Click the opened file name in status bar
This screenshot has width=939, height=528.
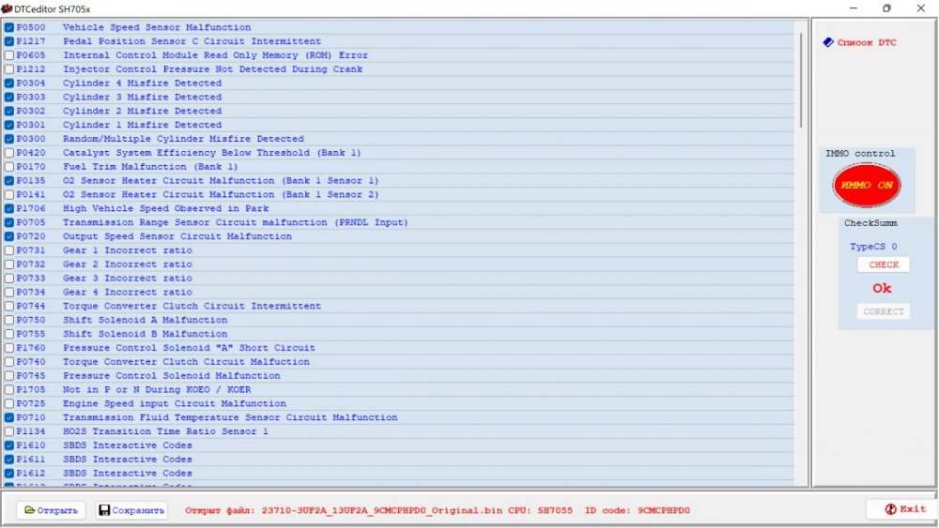(382, 511)
